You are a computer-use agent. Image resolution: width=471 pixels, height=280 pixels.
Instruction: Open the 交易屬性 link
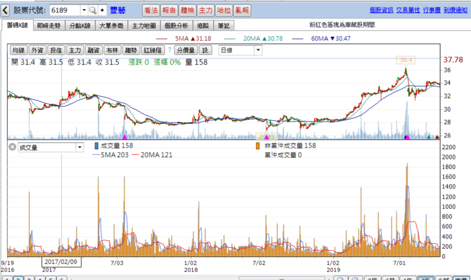point(408,10)
